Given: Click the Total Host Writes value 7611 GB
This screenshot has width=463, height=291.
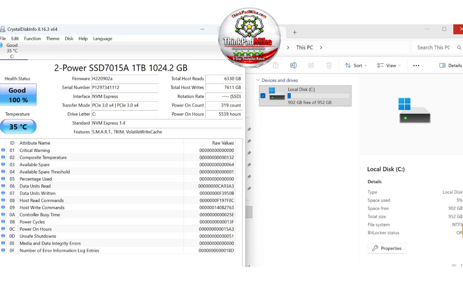Looking at the screenshot, I should [224, 88].
